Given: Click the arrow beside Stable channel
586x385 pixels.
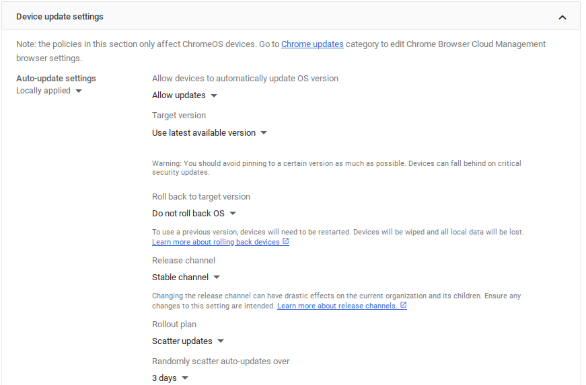Looking at the screenshot, I should (x=217, y=277).
